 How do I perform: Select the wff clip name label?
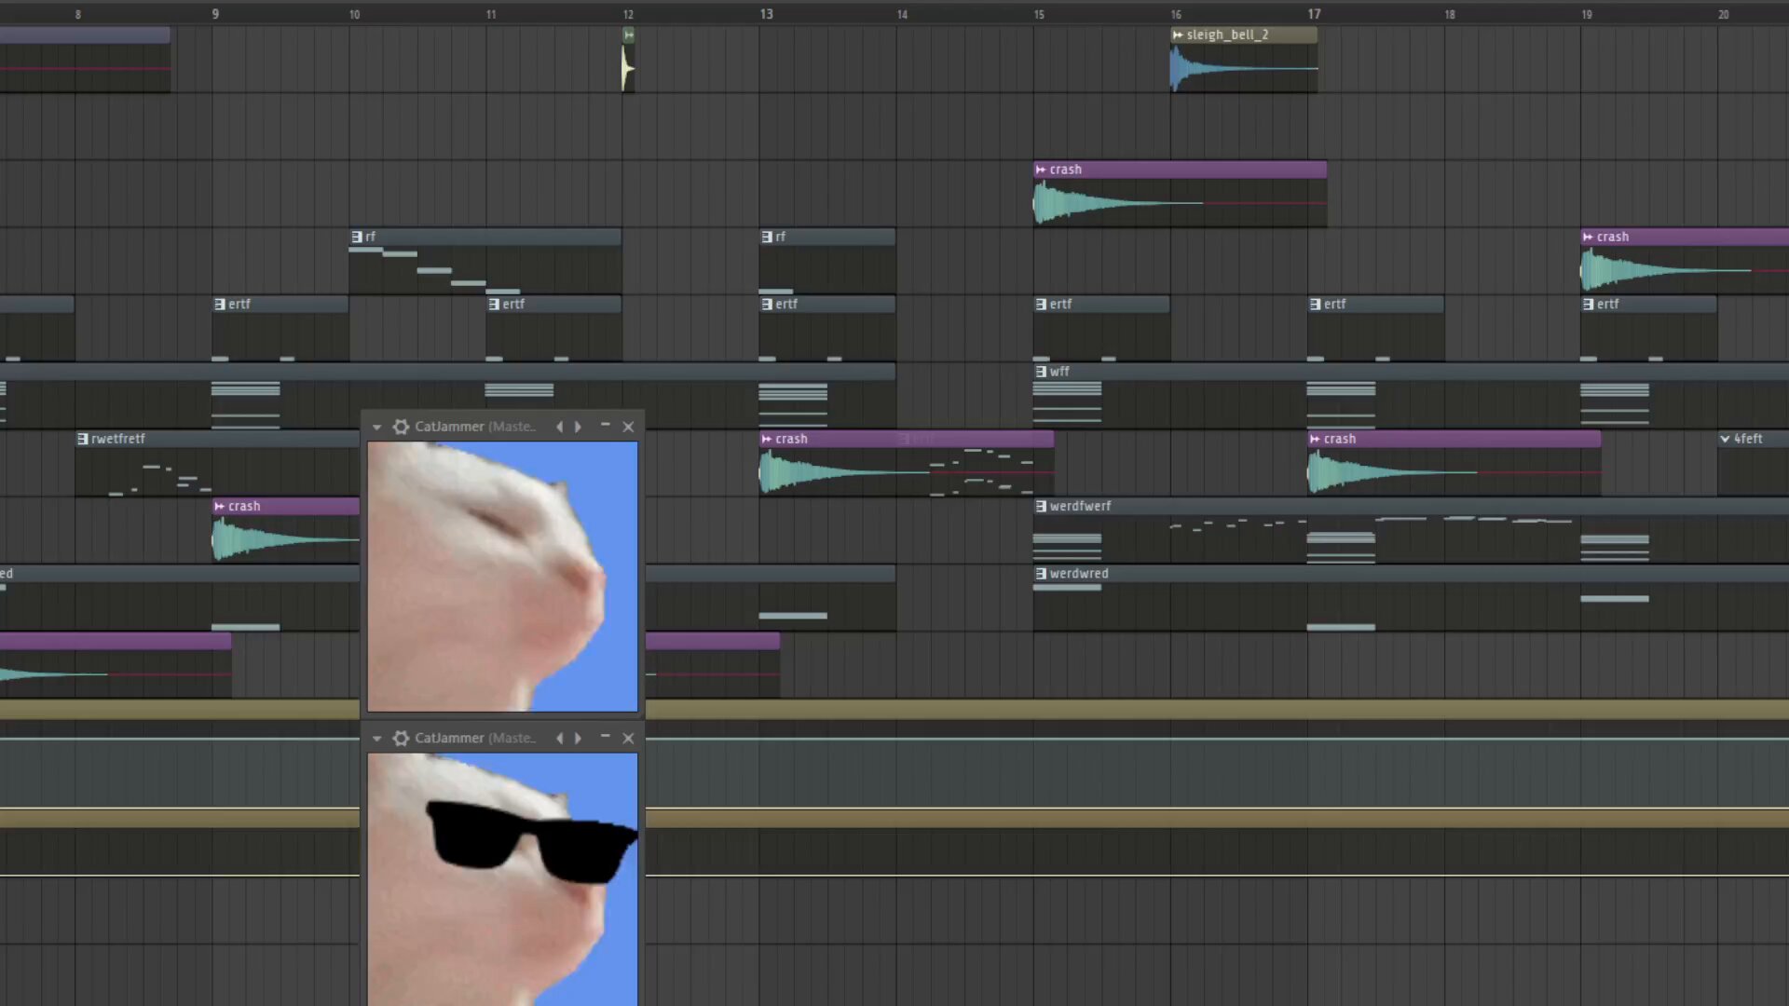pyautogui.click(x=1059, y=371)
